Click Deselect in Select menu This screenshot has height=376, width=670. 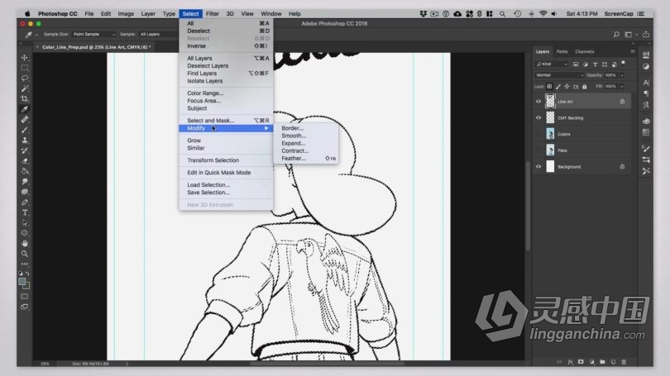(x=226, y=31)
